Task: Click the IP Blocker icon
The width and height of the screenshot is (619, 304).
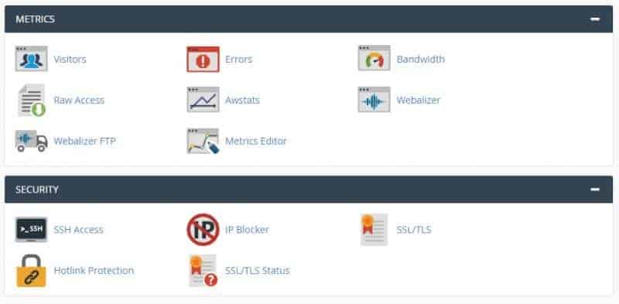Action: [x=203, y=230]
